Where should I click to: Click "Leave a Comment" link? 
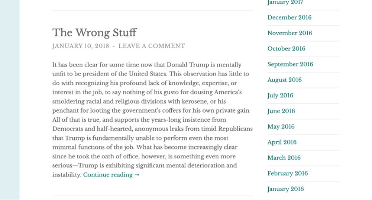coord(151,46)
